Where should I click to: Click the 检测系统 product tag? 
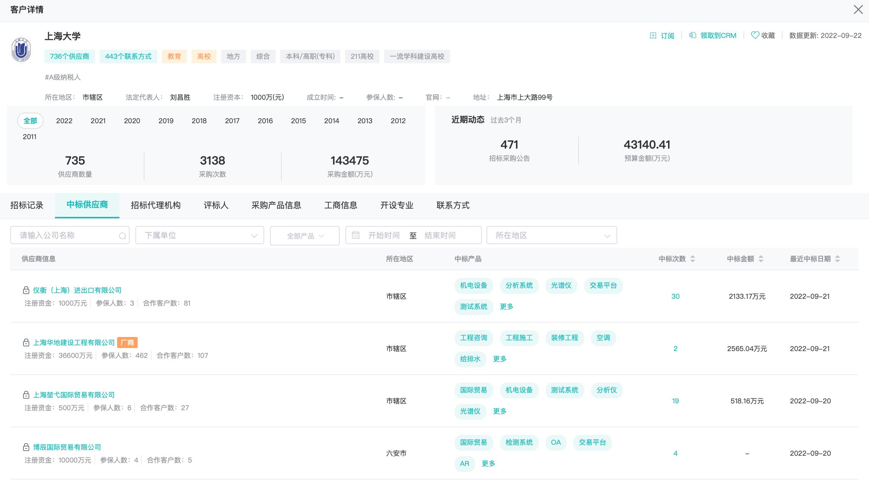519,442
